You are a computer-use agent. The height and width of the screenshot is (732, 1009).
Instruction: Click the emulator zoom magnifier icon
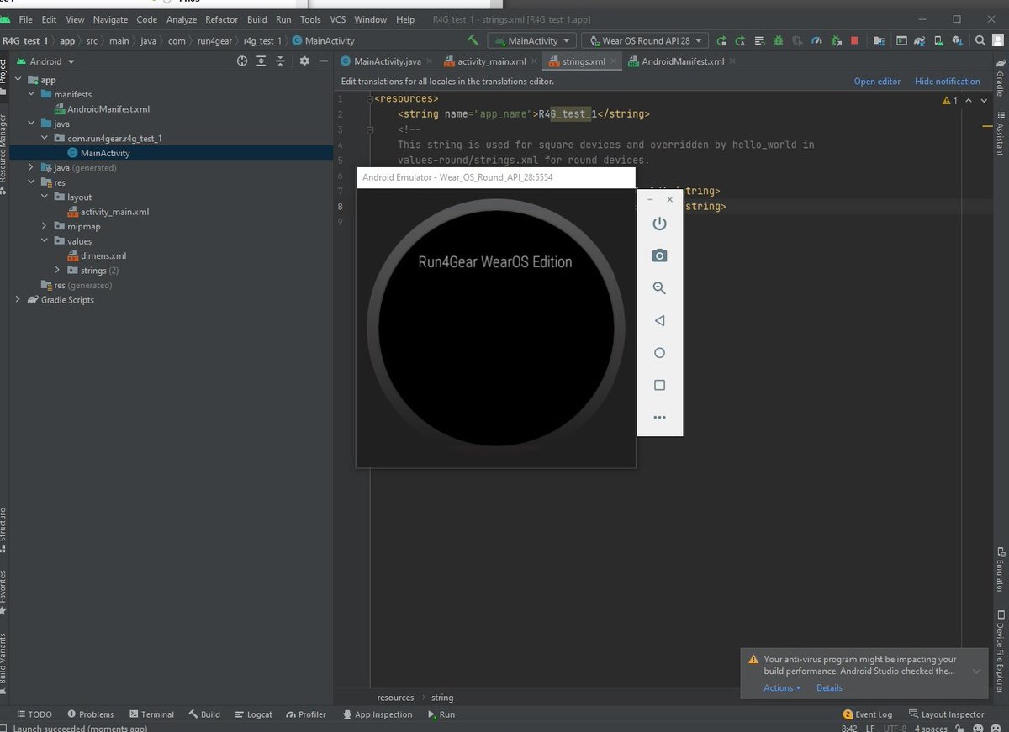coord(659,287)
